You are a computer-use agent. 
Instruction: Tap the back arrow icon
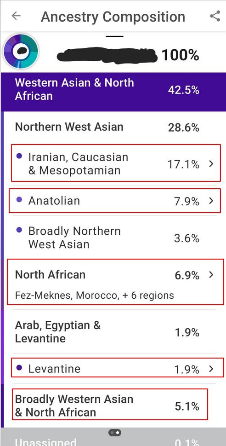tap(16, 16)
